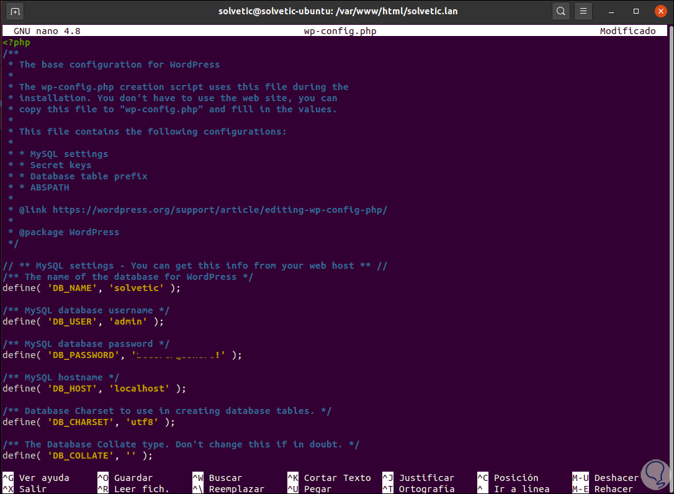Click the window title solvetic@solvetic-ubuntu path
Screen dimensions: 674x494
coord(338,11)
